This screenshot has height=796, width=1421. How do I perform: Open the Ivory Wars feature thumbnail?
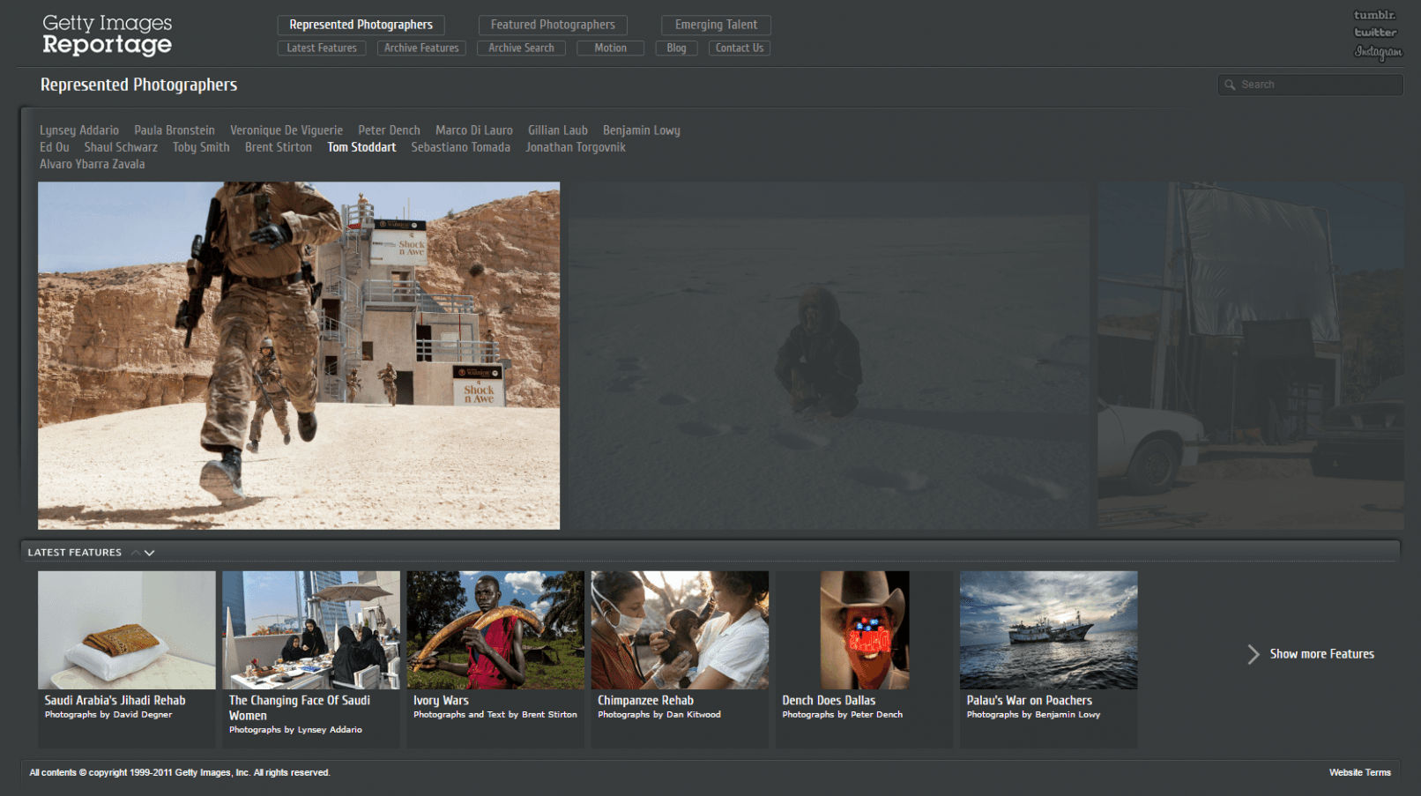[x=495, y=629]
